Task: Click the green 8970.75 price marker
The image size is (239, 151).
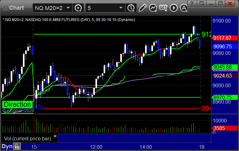Action: click(225, 97)
